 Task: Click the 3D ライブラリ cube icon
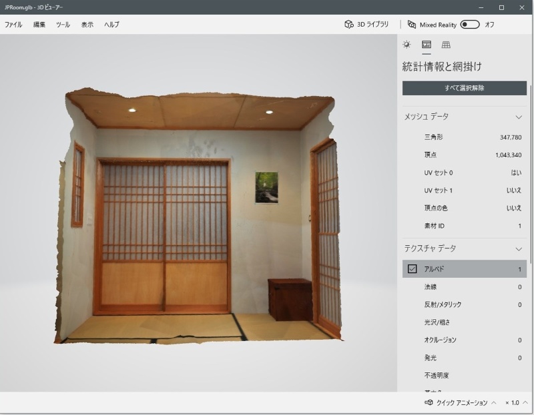click(348, 25)
